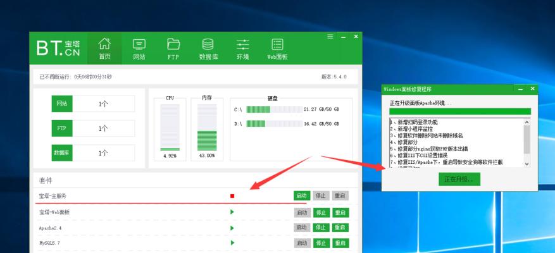Open the 环境 environment tab

tap(243, 49)
